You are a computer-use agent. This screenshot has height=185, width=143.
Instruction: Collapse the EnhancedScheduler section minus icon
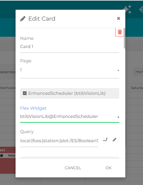point(25,93)
